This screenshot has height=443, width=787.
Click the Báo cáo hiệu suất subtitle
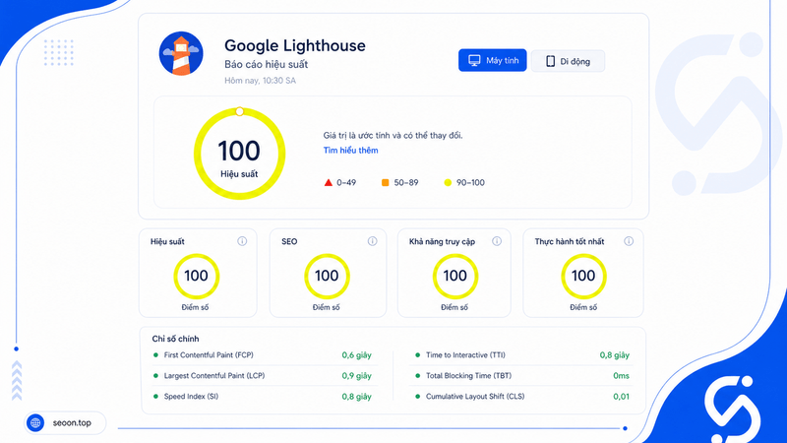(x=266, y=64)
